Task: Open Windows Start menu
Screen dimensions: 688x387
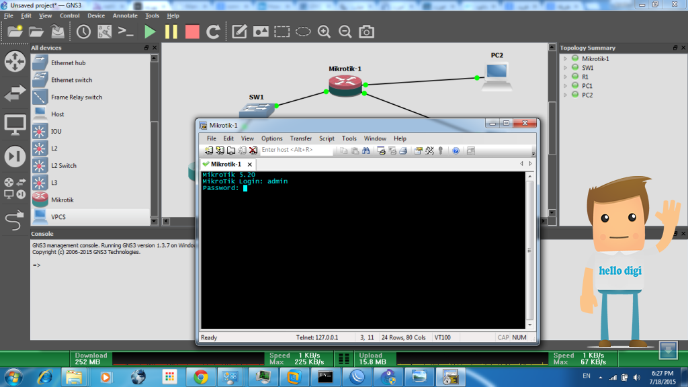Action: (13, 377)
